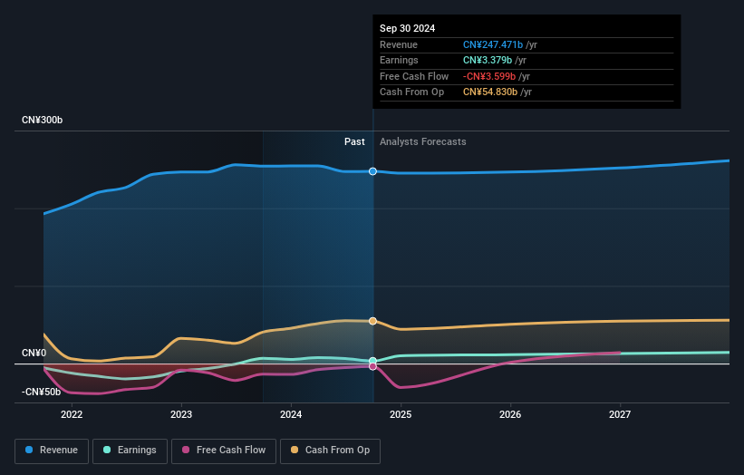Click the -CN¥3.599b free cash flow value

click(489, 76)
